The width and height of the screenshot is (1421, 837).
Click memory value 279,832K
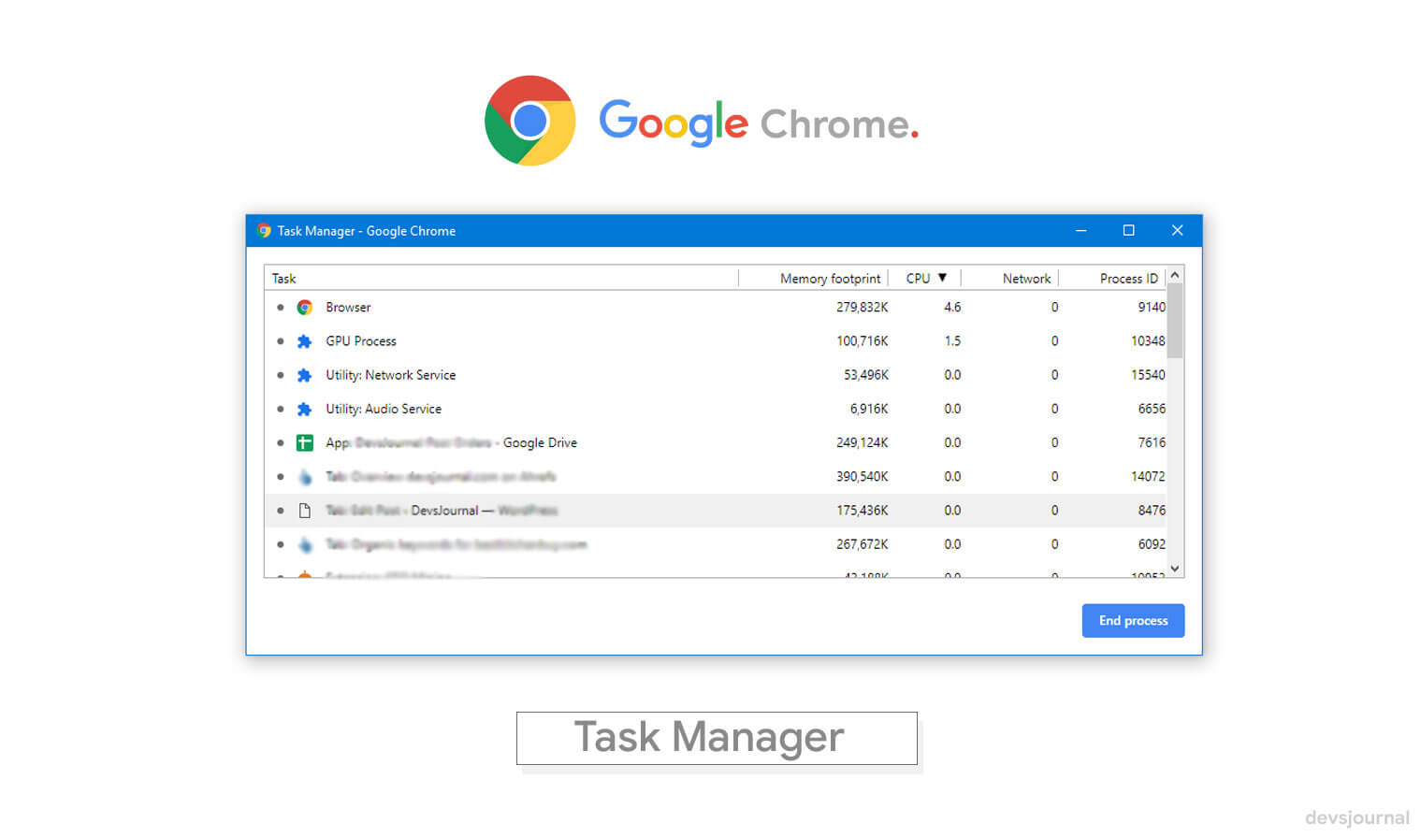pos(862,308)
